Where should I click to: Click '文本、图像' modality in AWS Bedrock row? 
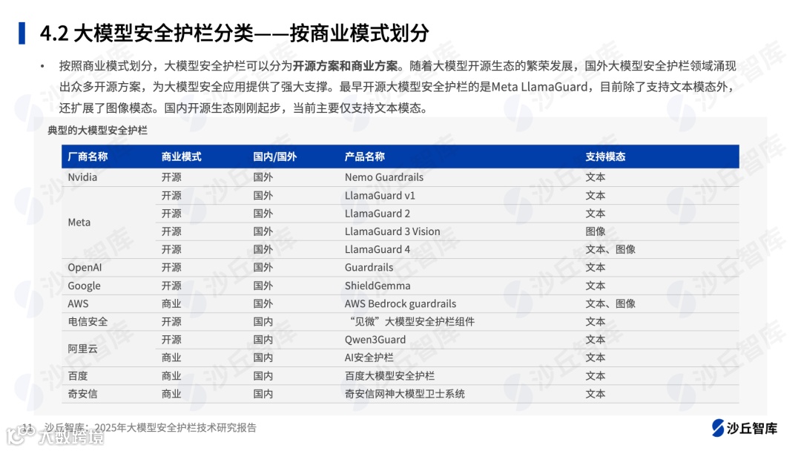(610, 304)
